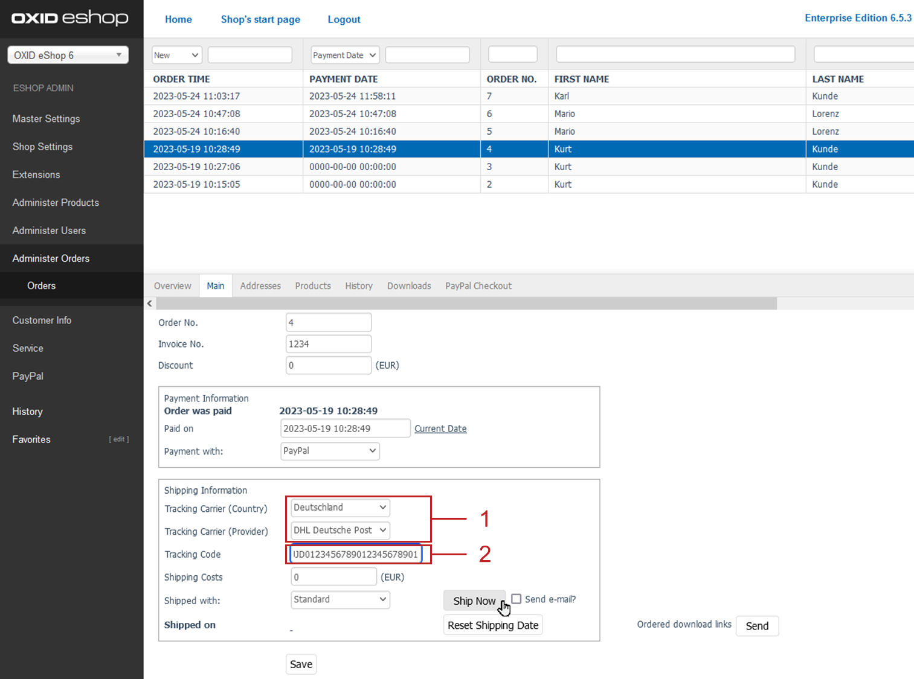Expand the DHL Deutsche Post provider dropdown
The width and height of the screenshot is (914, 679).
coord(340,531)
